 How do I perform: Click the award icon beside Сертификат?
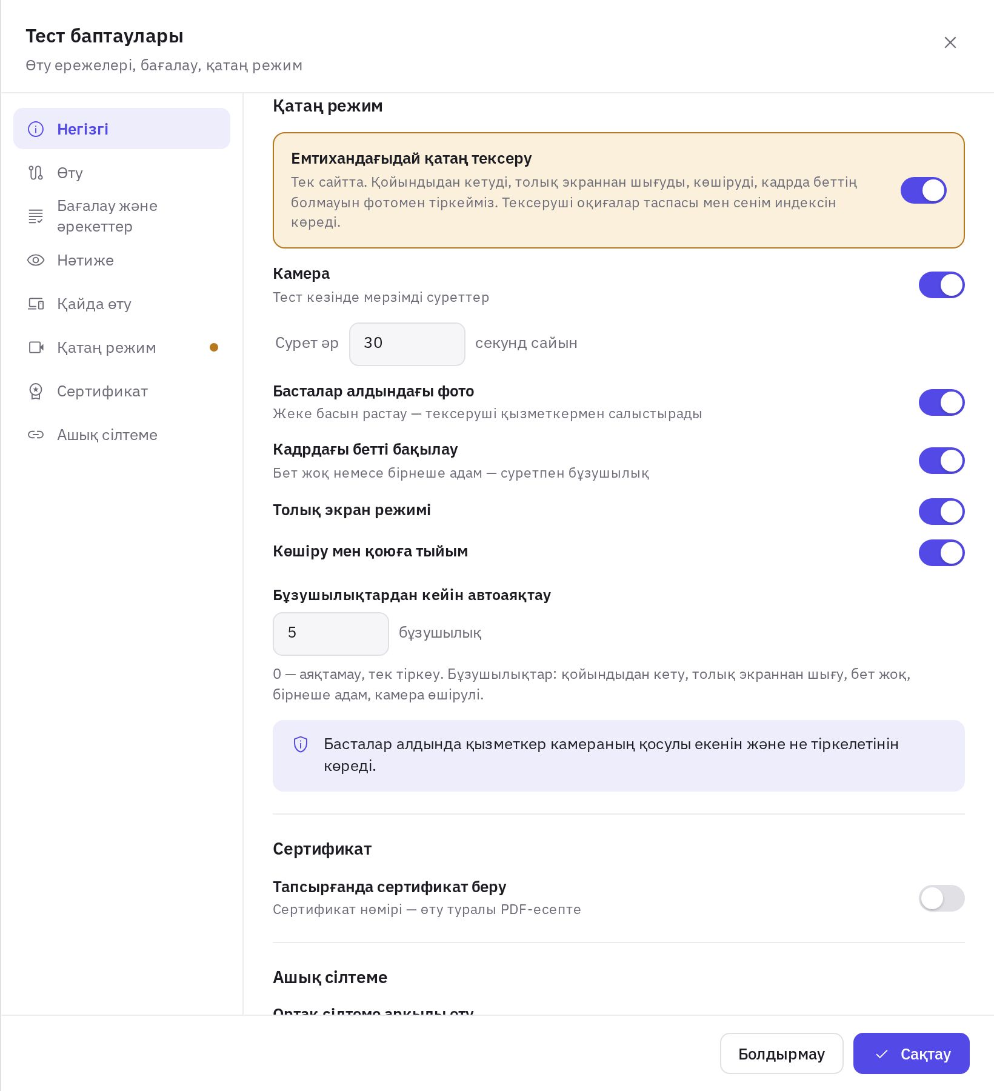click(x=36, y=391)
